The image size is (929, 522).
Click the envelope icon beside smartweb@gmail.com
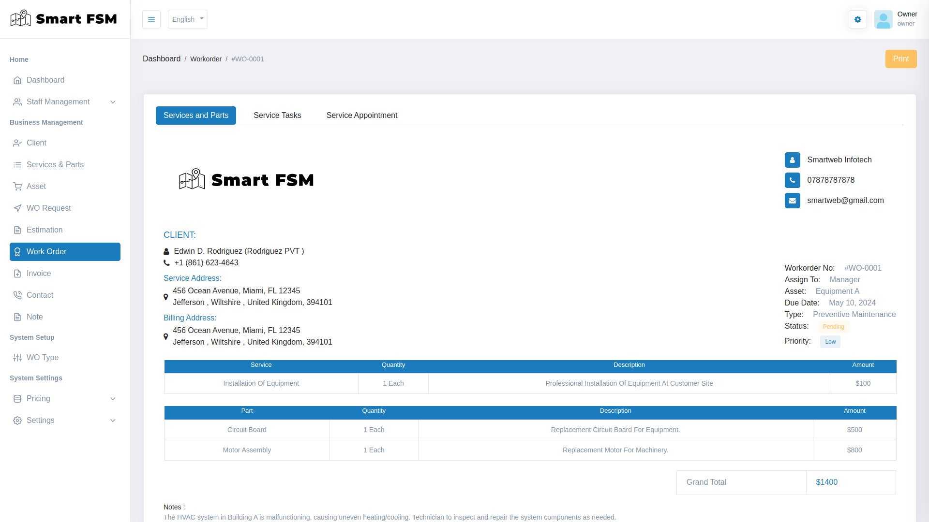pyautogui.click(x=793, y=201)
